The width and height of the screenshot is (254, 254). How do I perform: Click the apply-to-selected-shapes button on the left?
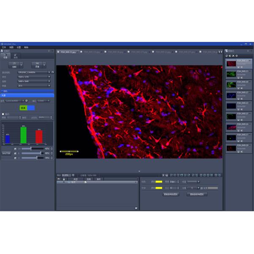tap(171, 194)
